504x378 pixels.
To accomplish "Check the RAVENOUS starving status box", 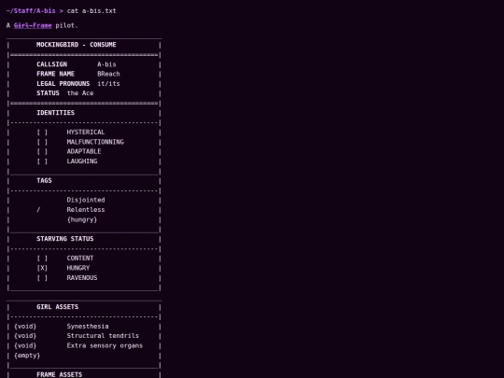I will pyautogui.click(x=42, y=278).
